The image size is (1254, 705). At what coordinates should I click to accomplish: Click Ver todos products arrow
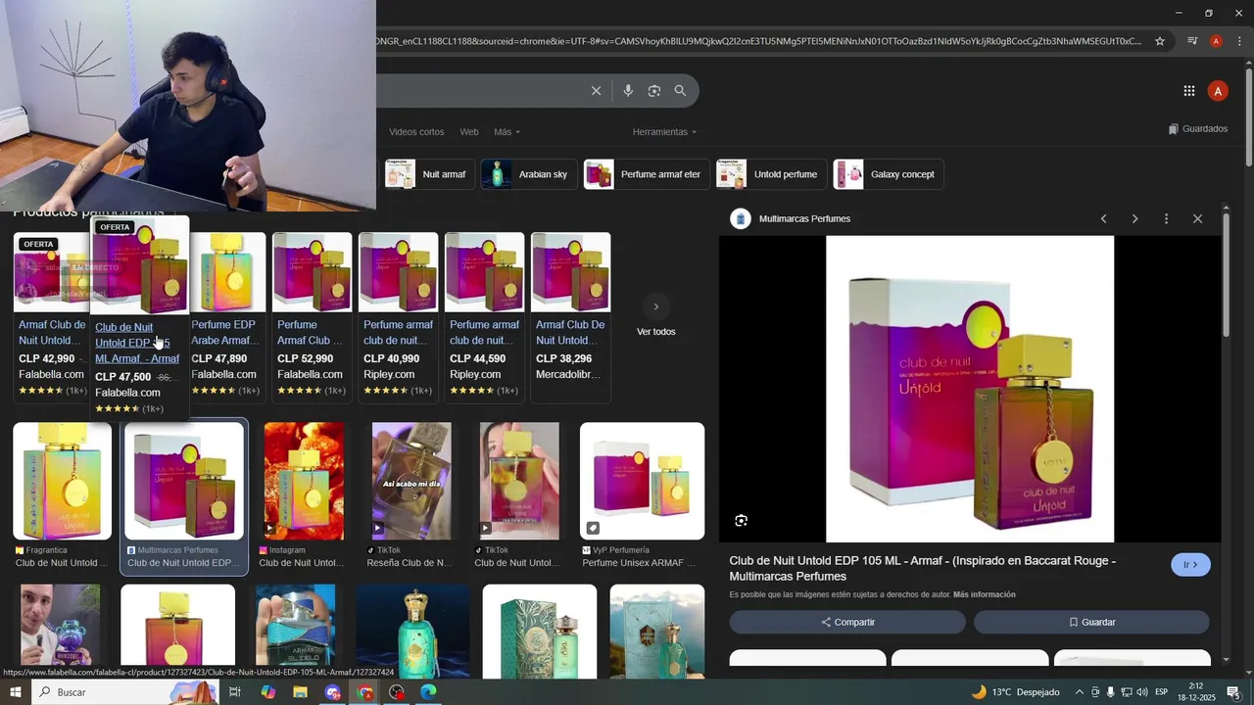point(656,306)
